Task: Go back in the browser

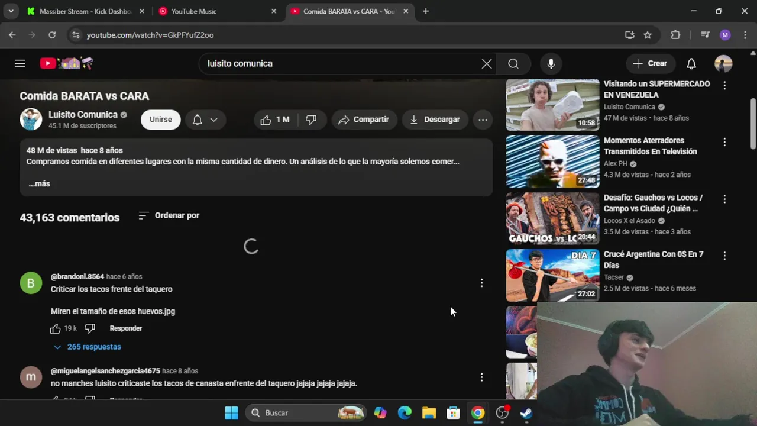Action: [x=12, y=35]
